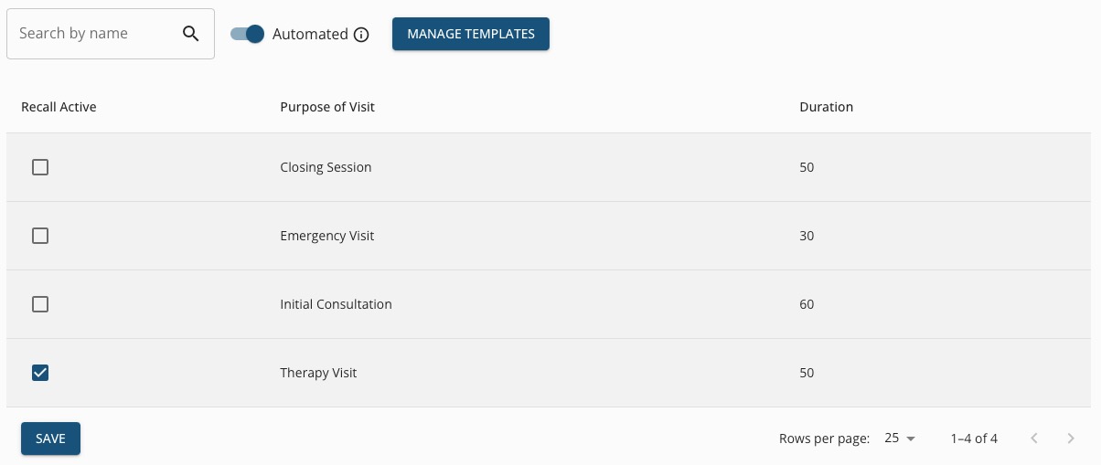Check Recall Active for Closing Session

click(40, 167)
